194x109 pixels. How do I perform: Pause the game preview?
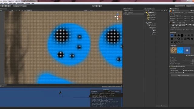pos(97,6)
